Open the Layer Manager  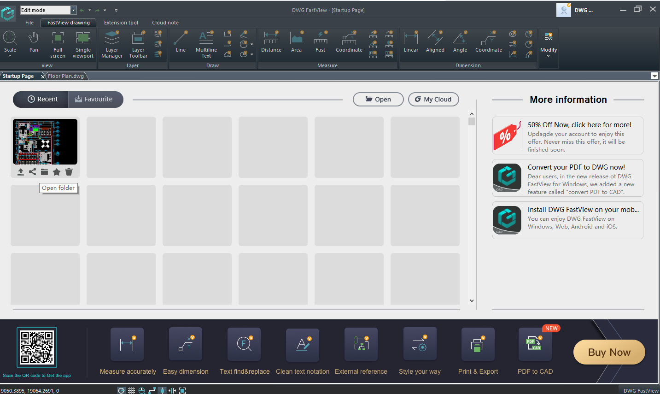tap(112, 45)
